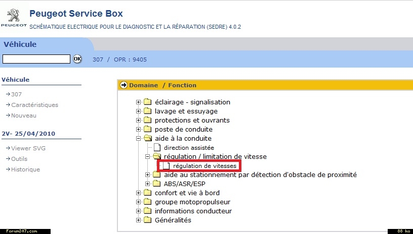Select lavage et essuyage tree label
This screenshot has width=413, height=234.
186,111
